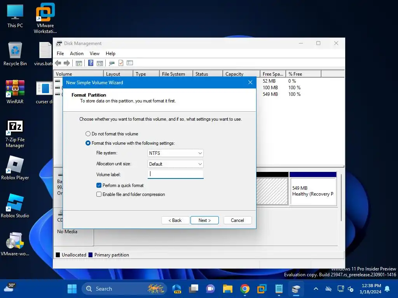
Task: Open the Action menu in Disk Management
Action: (x=77, y=54)
